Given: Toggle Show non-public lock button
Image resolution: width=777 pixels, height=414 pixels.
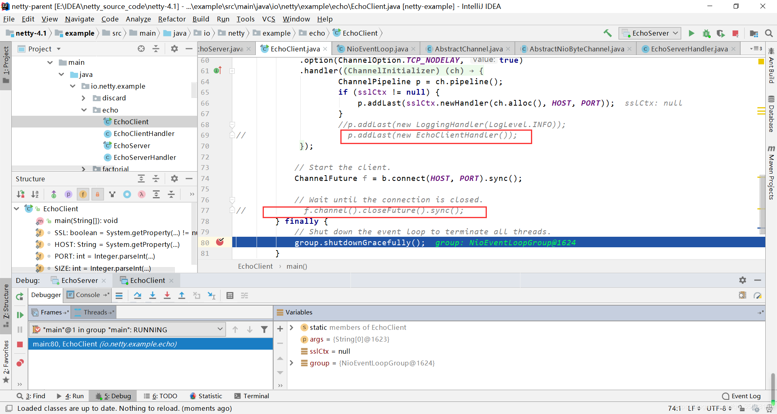Looking at the screenshot, I should tap(98, 194).
